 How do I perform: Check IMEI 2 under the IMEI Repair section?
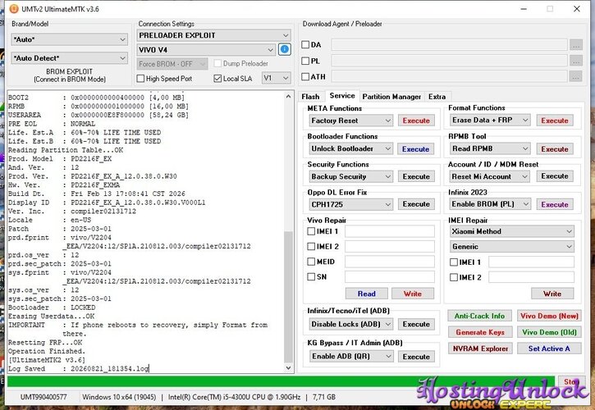pos(454,277)
